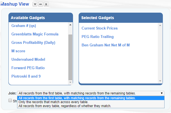Click Ben Graham Net Net M of M

point(105,45)
